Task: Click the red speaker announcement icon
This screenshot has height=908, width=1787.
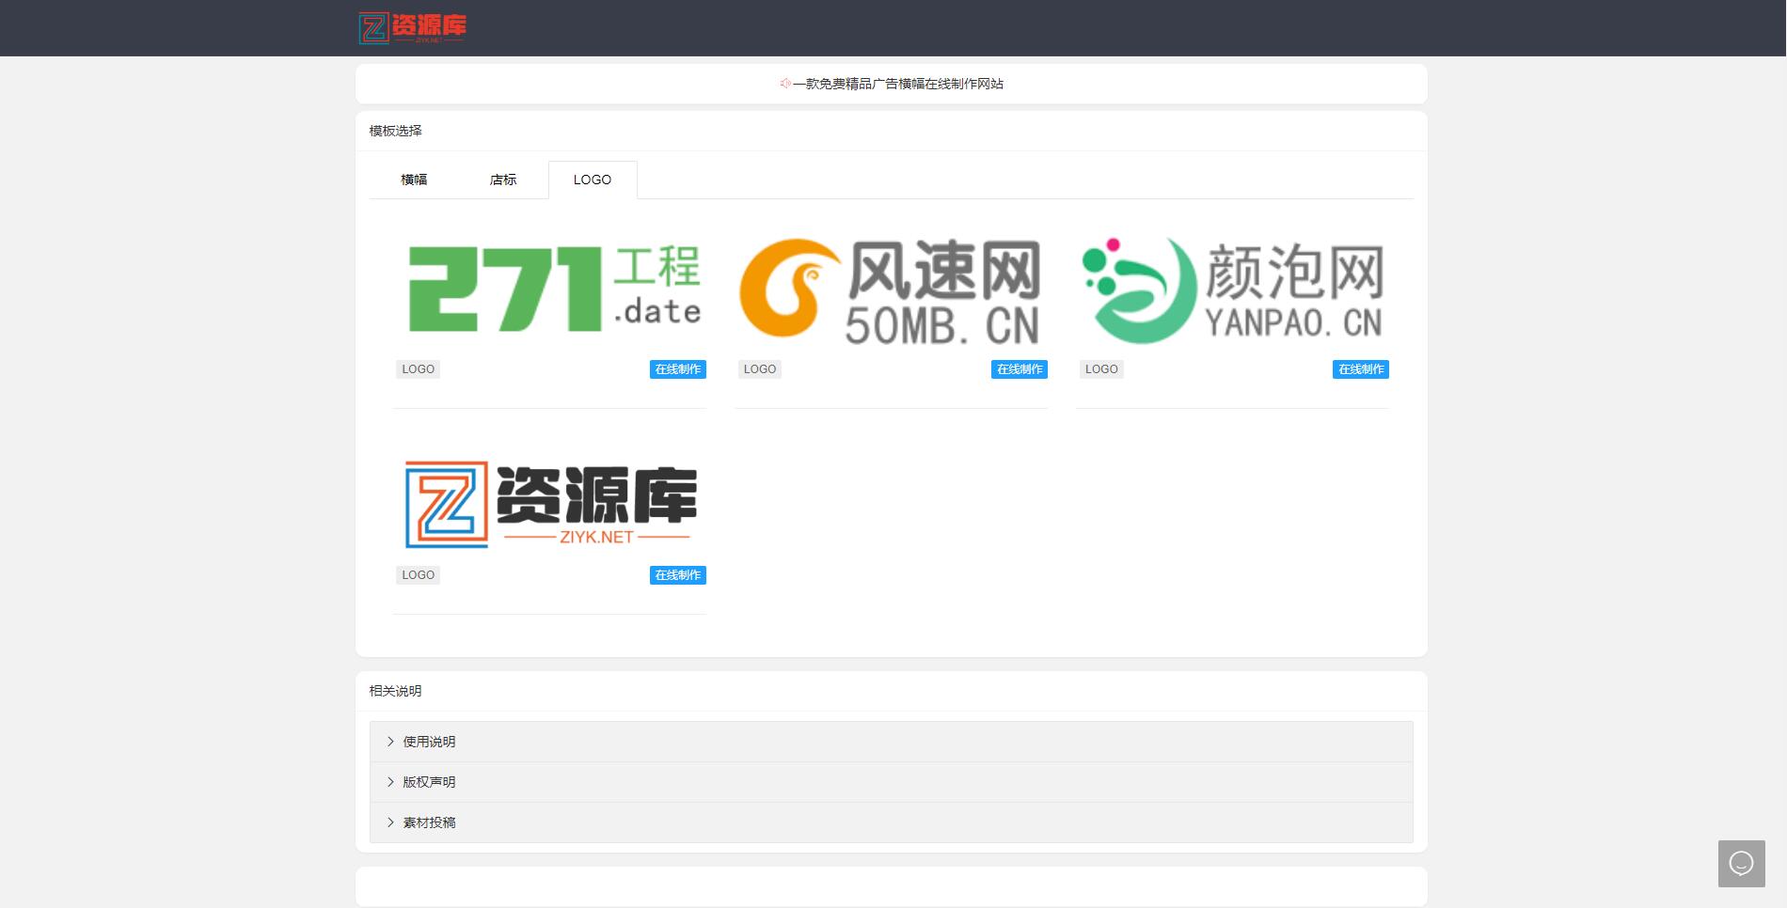Action: point(785,84)
